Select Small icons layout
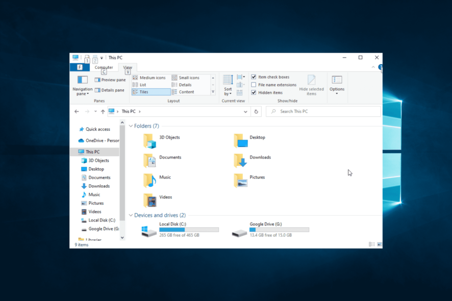The width and height of the screenshot is (452, 301). (186, 78)
